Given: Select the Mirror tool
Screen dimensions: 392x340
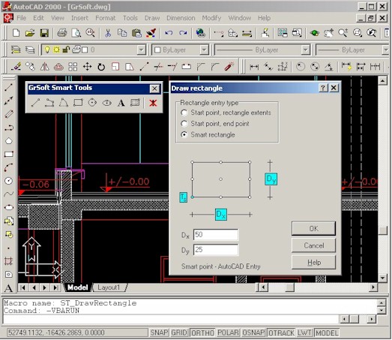Looking at the screenshot, I should (x=44, y=67).
